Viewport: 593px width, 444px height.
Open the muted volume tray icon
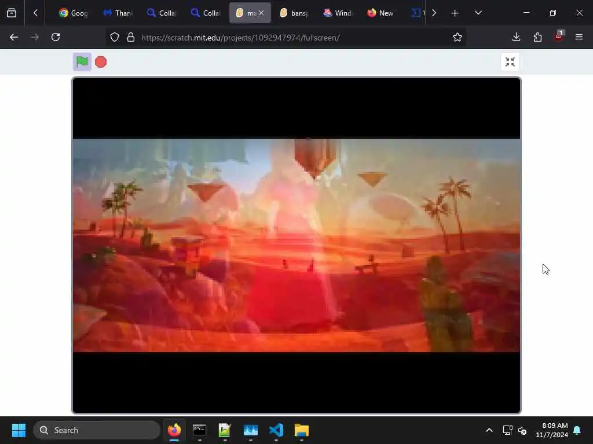(523, 430)
